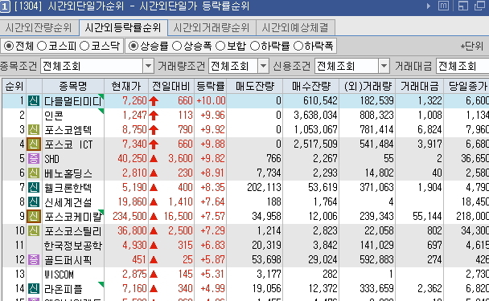Click the 신 badge on 포스코케미칼 row

(34, 217)
